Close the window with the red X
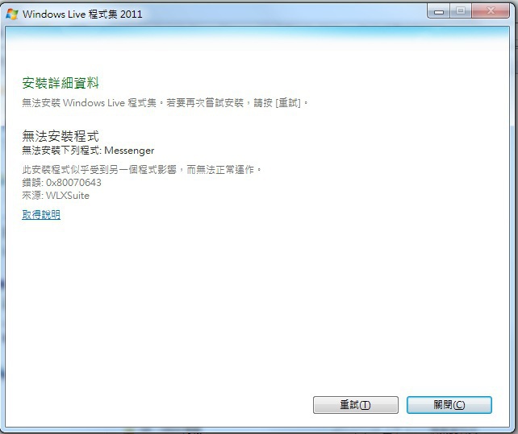The width and height of the screenshot is (518, 434). click(491, 11)
